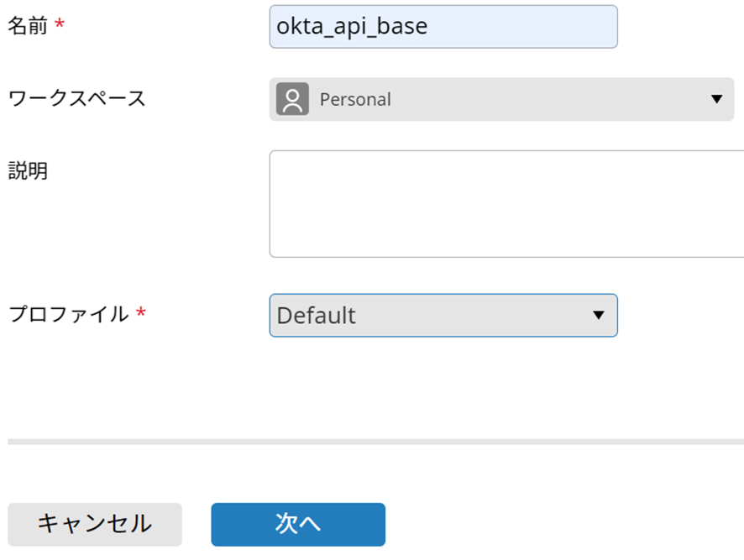Screen dimensions: 744x560
Task: Click empty space right of プロファイル dropdown
Action: tap(680, 316)
